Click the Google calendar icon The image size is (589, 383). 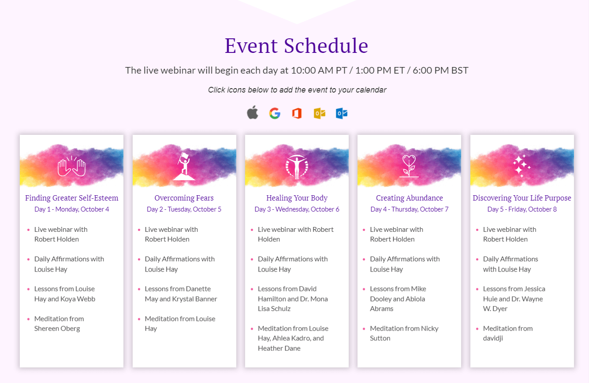point(275,113)
